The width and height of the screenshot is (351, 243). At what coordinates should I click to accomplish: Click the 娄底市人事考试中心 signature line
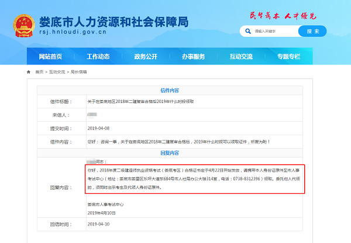click(105, 204)
